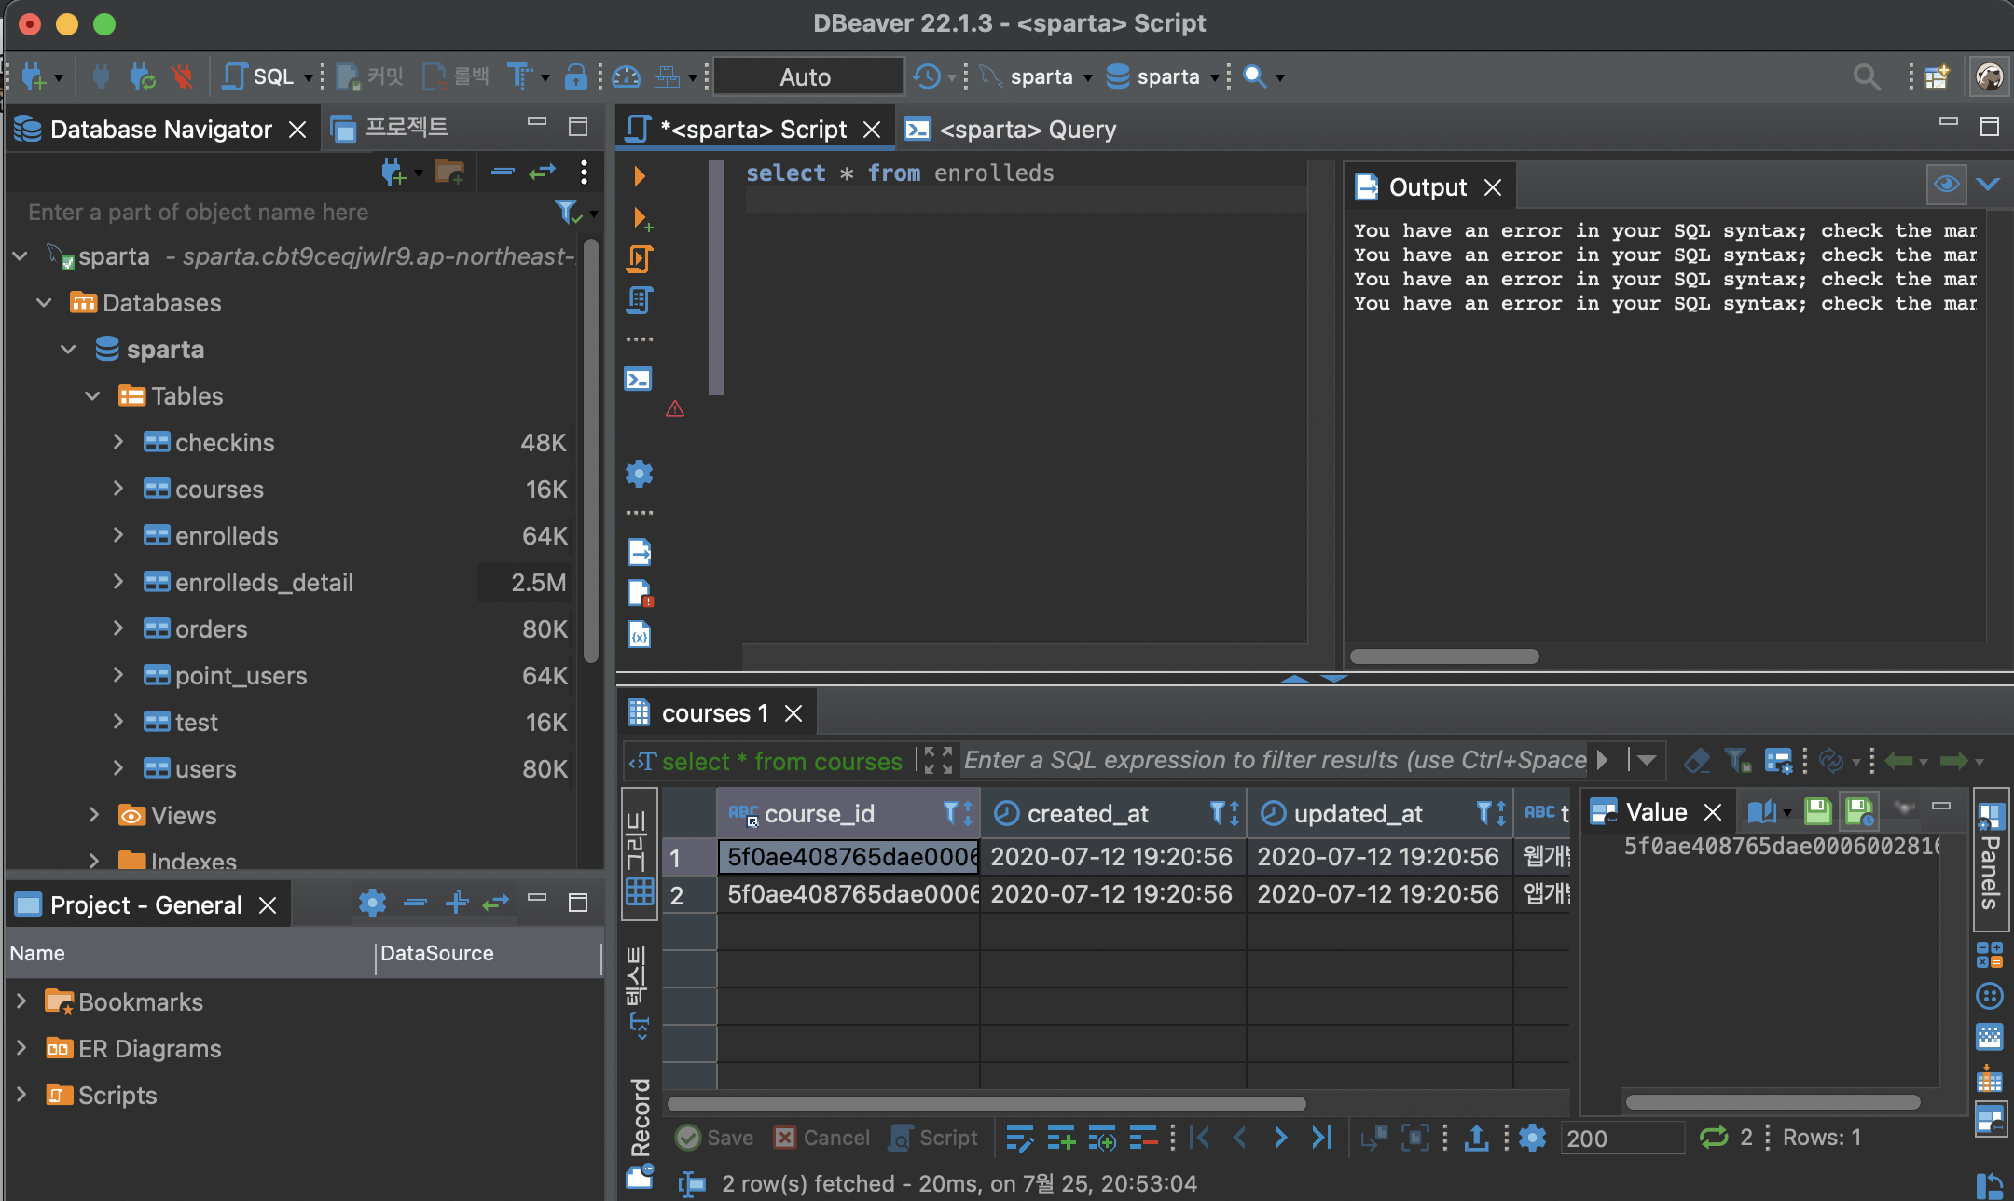Toggle the Record view mode
2014x1201 pixels.
coord(640,1132)
